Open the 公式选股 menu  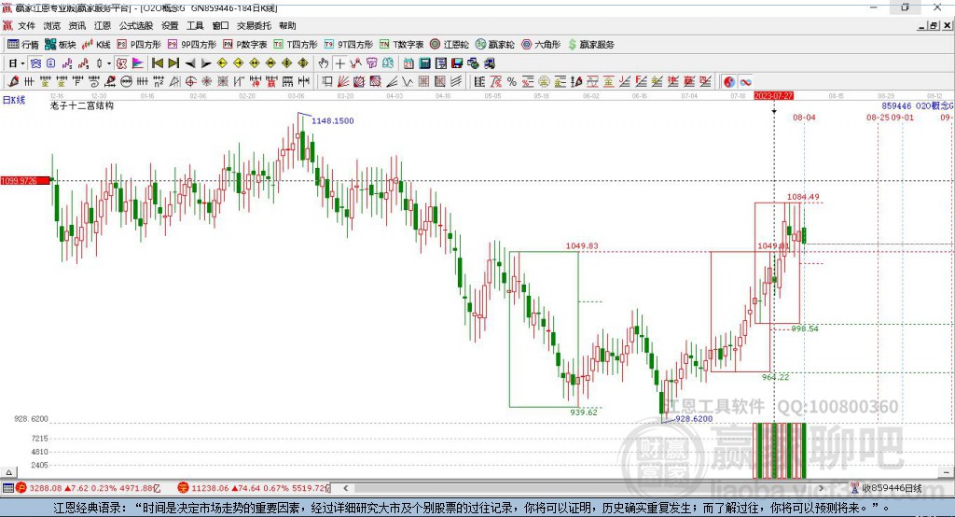(136, 25)
